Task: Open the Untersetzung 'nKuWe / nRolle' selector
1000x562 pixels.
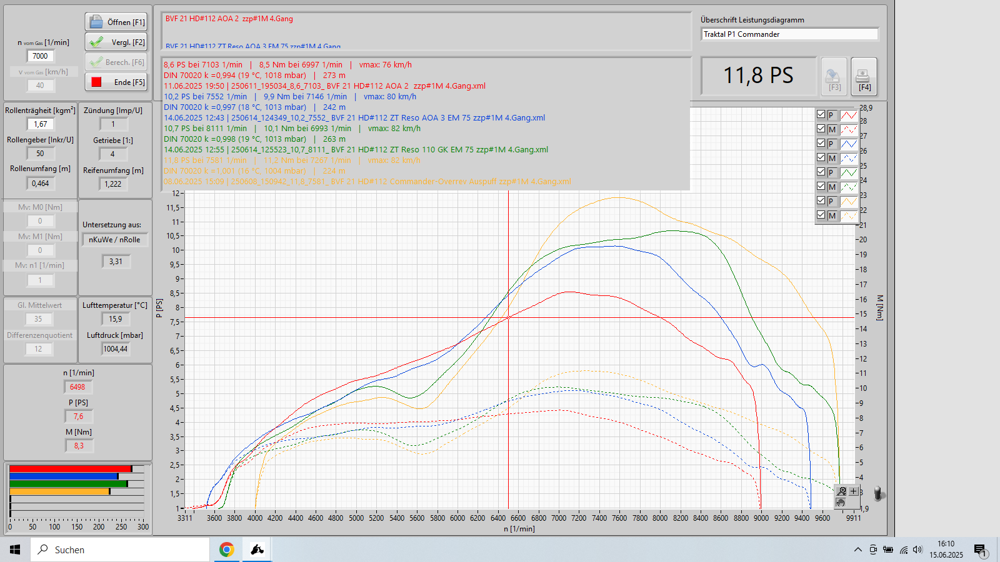Action: 115,240
